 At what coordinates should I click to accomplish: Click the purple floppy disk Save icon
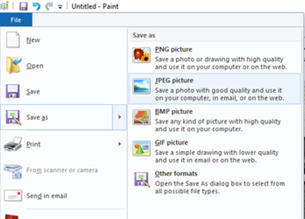pyautogui.click(x=13, y=91)
